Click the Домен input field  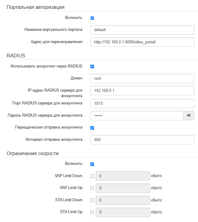(x=142, y=78)
